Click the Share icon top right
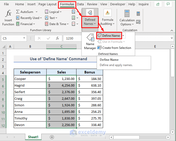The width and height of the screenshot is (176, 141). click(158, 4)
